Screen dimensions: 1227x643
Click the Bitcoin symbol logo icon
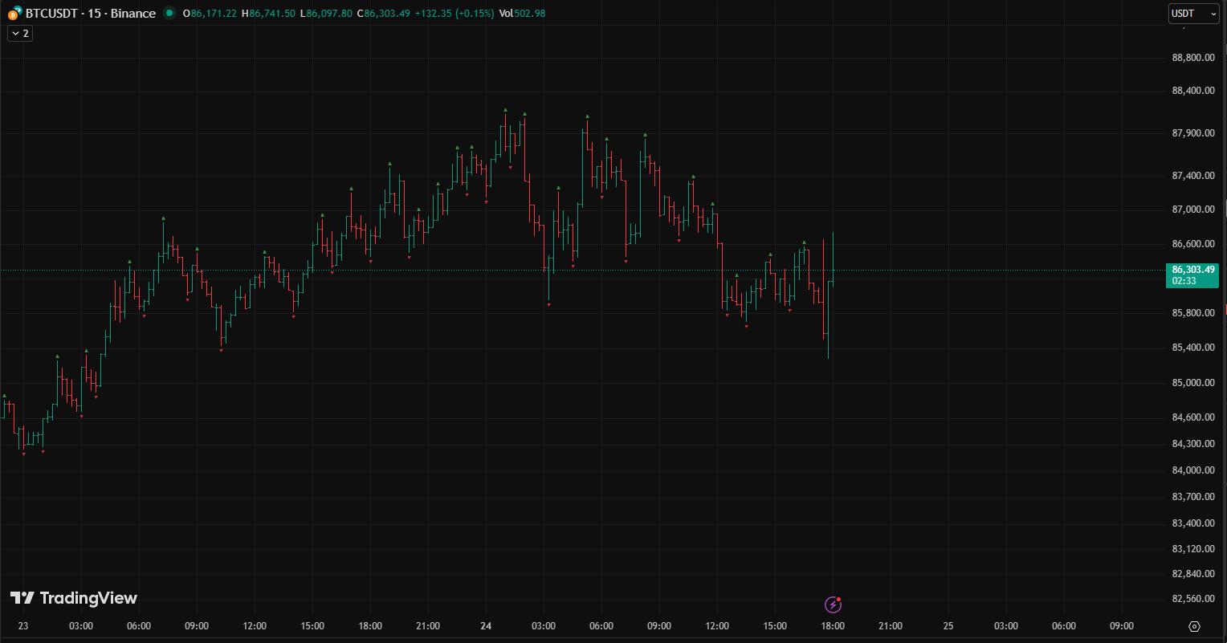(14, 14)
